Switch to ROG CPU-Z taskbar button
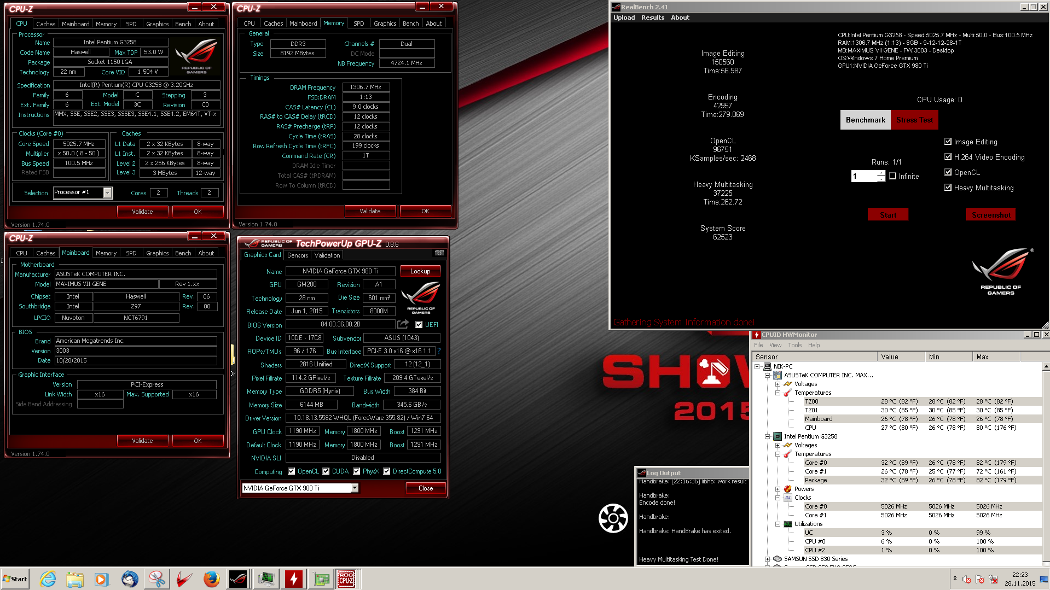 tap(347, 579)
